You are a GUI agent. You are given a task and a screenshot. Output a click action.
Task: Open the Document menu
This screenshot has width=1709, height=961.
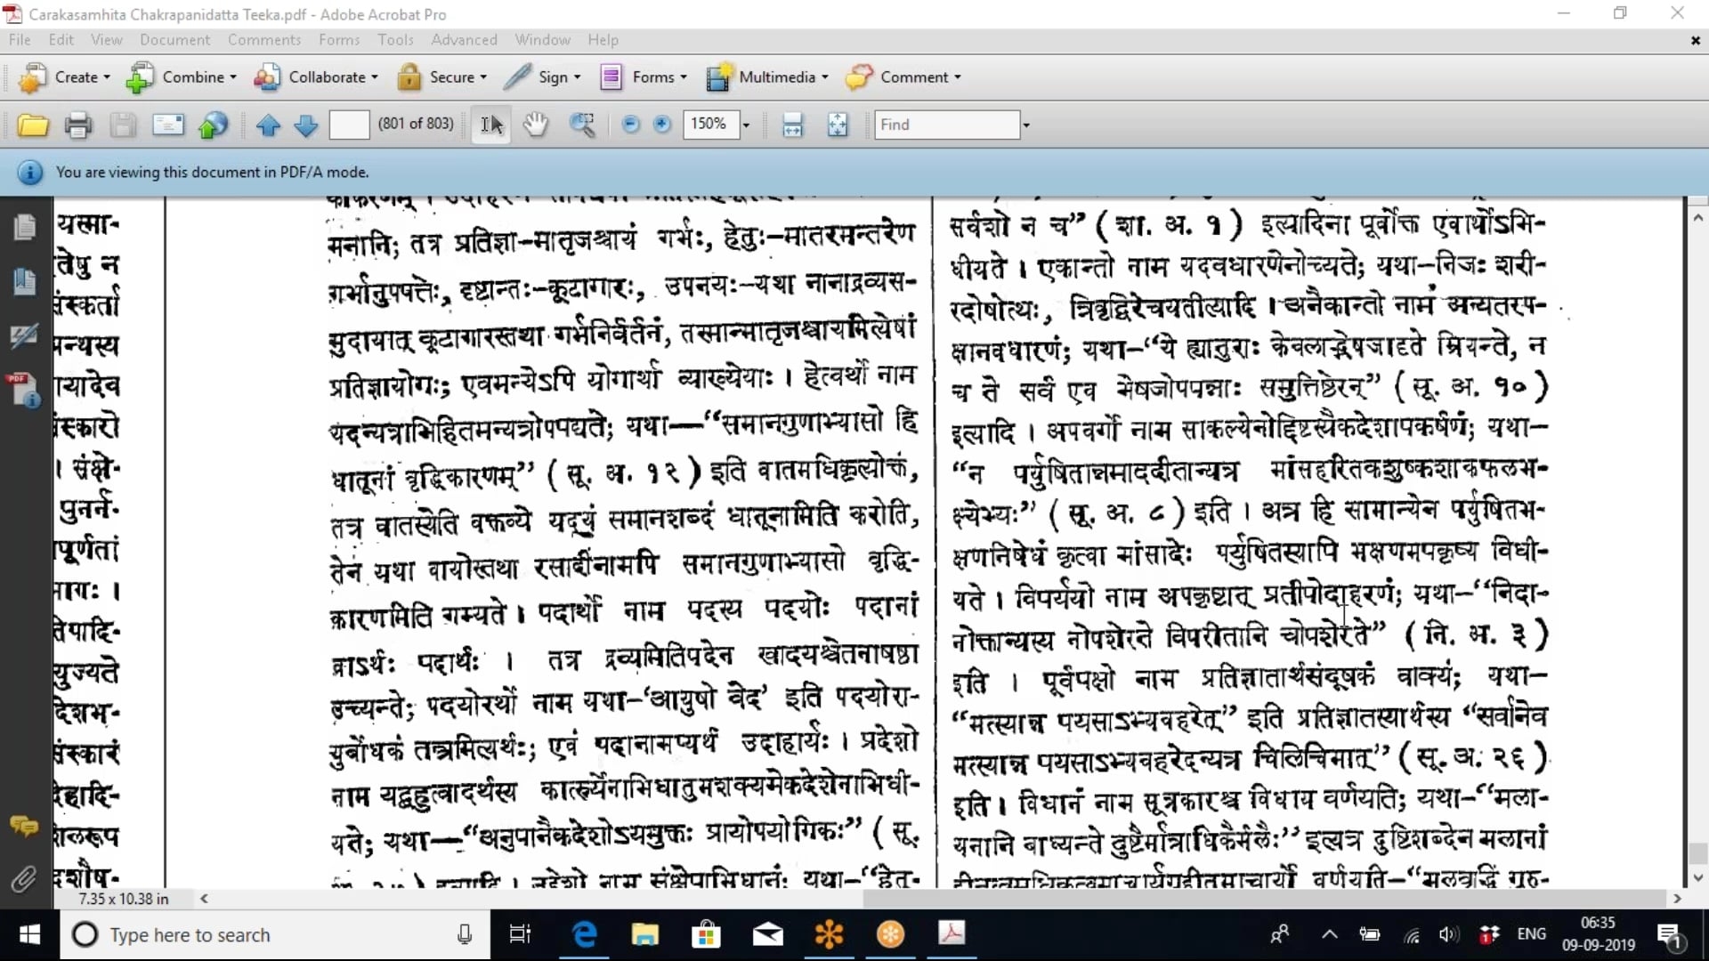click(174, 40)
